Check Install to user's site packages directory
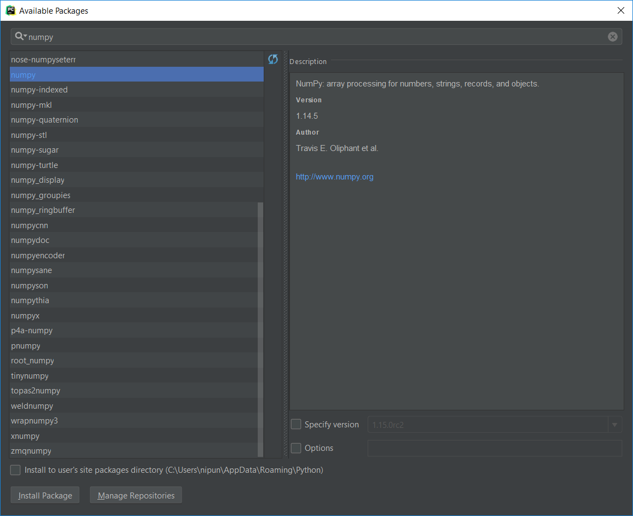This screenshot has height=516, width=633. click(15, 469)
